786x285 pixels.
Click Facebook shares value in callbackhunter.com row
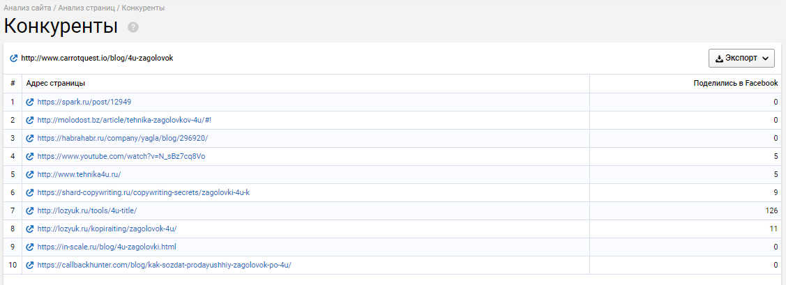click(776, 265)
